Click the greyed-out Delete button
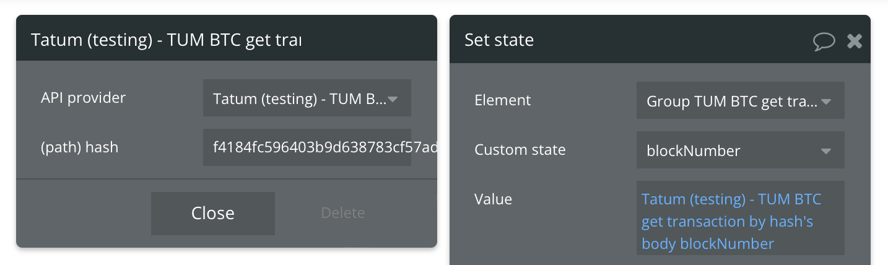 pos(343,213)
